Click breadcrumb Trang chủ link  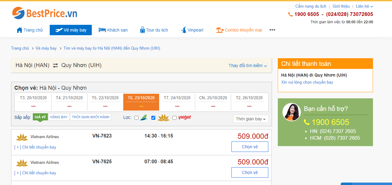click(x=20, y=48)
